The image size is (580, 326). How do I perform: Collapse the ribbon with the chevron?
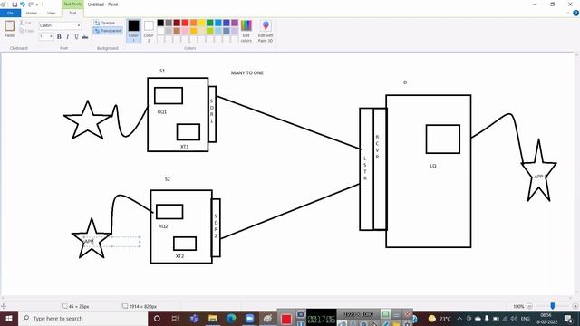click(x=568, y=13)
